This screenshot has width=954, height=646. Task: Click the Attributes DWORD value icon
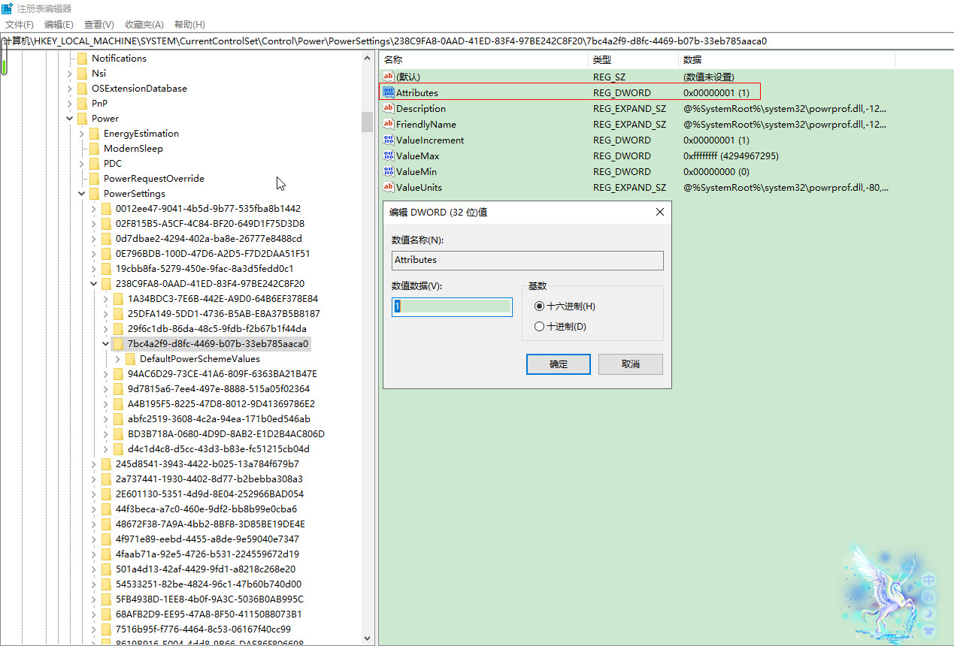(389, 92)
